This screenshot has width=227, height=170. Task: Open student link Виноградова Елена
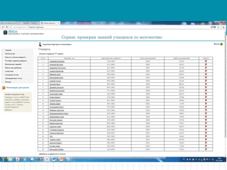[56, 78]
